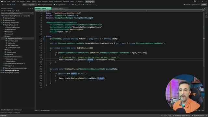The height and width of the screenshot is (117, 208).
Task: Select MyOrders.razor file
Action: [13, 45]
